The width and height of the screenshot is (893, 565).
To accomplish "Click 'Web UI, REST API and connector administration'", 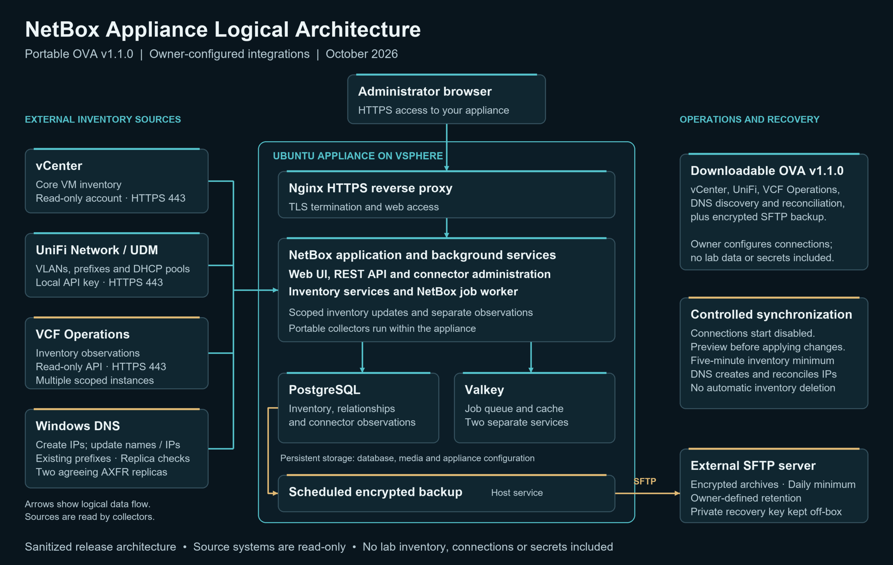I will (420, 274).
